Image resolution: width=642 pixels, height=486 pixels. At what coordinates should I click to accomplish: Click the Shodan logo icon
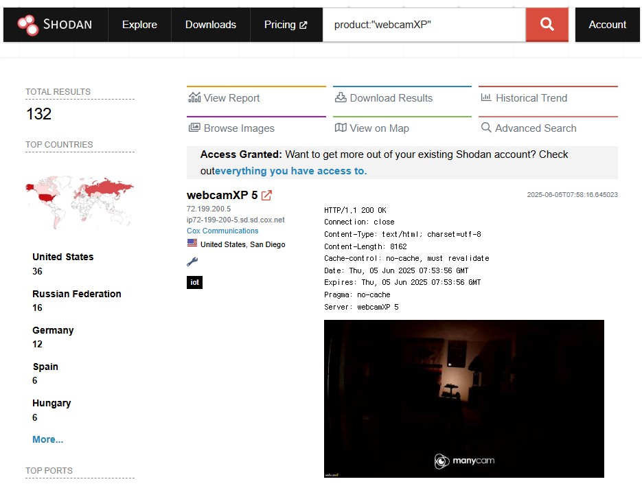click(28, 25)
